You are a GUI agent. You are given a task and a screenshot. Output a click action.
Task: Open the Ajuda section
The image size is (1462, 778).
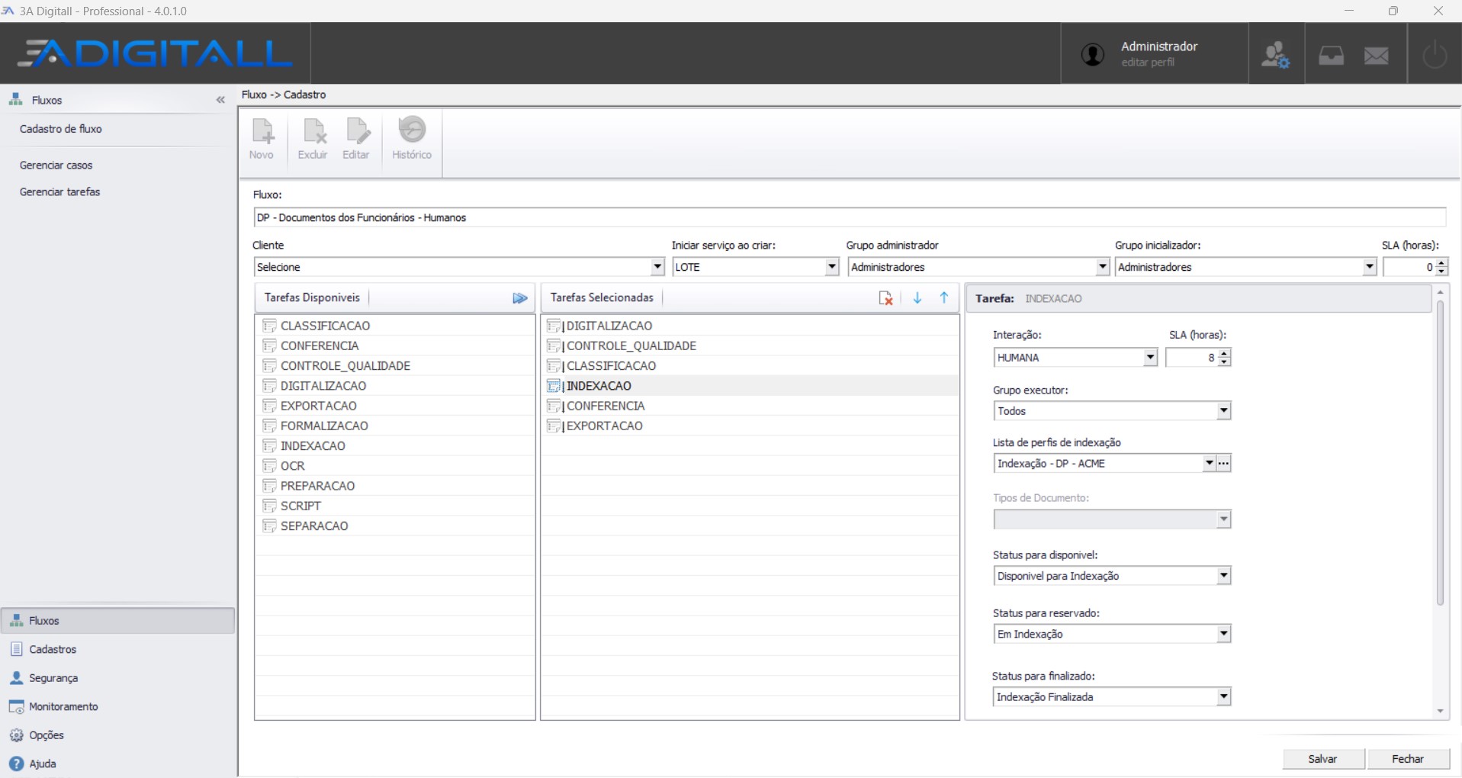tap(117, 764)
